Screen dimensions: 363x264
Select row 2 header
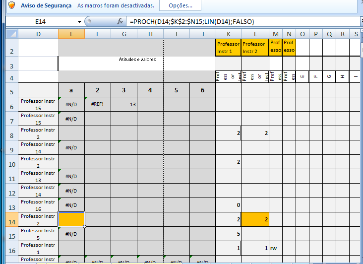pyautogui.click(x=12, y=48)
